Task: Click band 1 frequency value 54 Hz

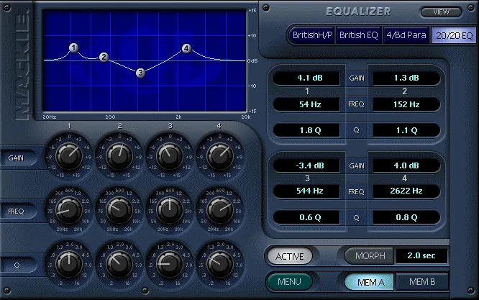Action: pyautogui.click(x=306, y=104)
